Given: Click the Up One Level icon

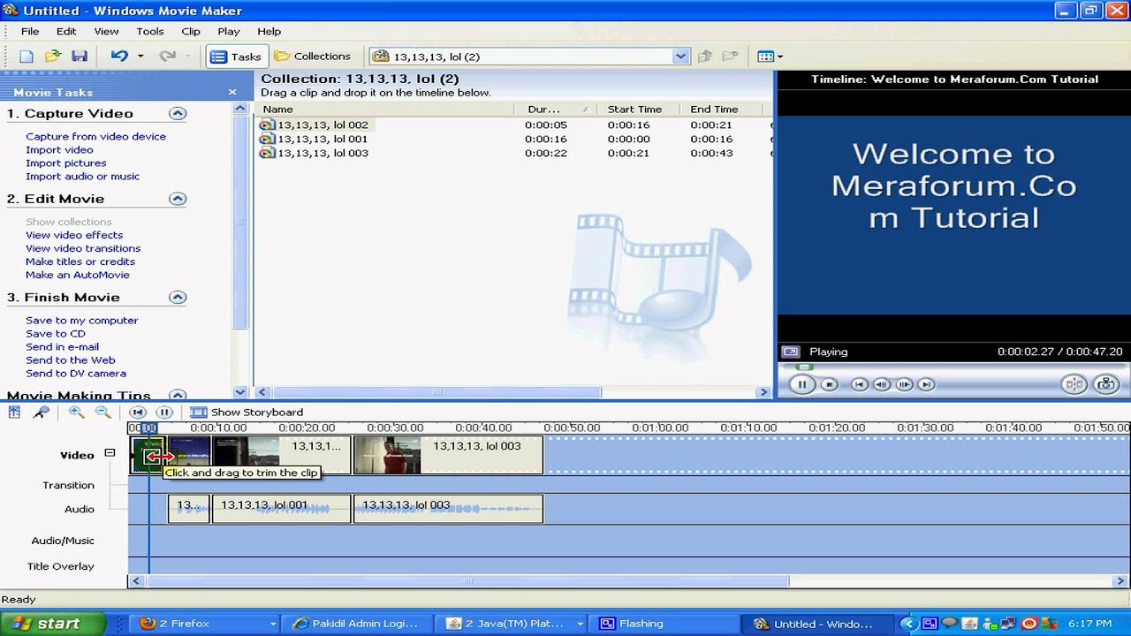Looking at the screenshot, I should (x=704, y=57).
